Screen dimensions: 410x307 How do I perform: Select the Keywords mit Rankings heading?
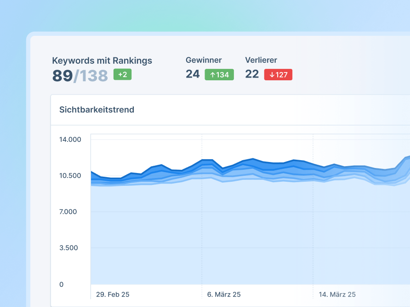coord(102,61)
